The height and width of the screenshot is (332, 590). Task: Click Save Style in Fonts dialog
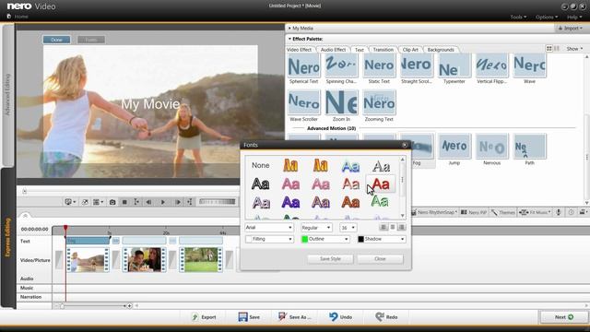click(x=330, y=258)
